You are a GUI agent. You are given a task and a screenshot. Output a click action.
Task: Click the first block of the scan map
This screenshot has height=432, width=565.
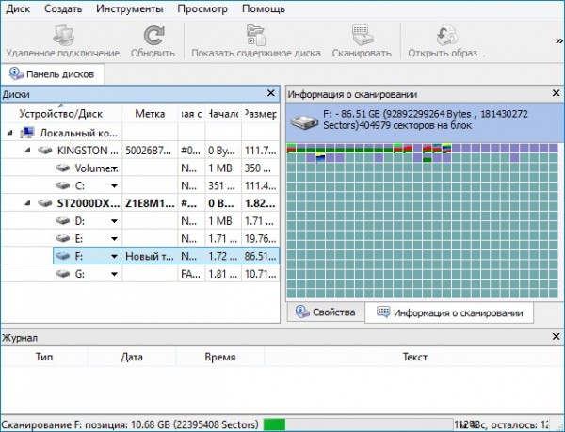[291, 148]
